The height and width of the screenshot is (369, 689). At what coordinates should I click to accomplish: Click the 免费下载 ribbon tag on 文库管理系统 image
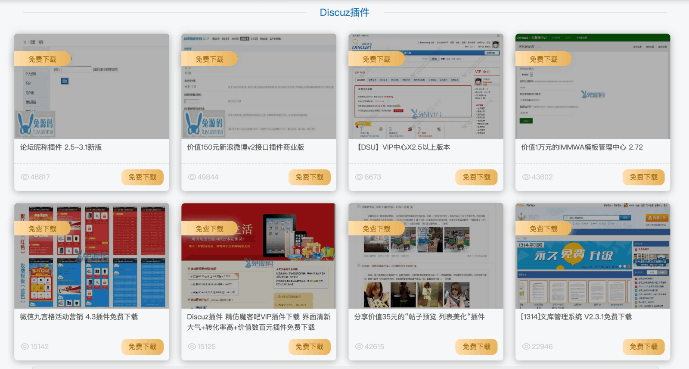[x=543, y=228]
